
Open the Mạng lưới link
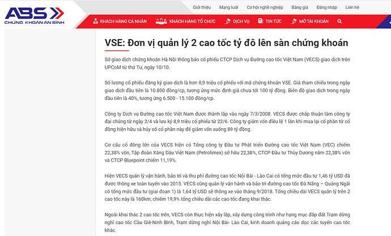tap(229, 7)
